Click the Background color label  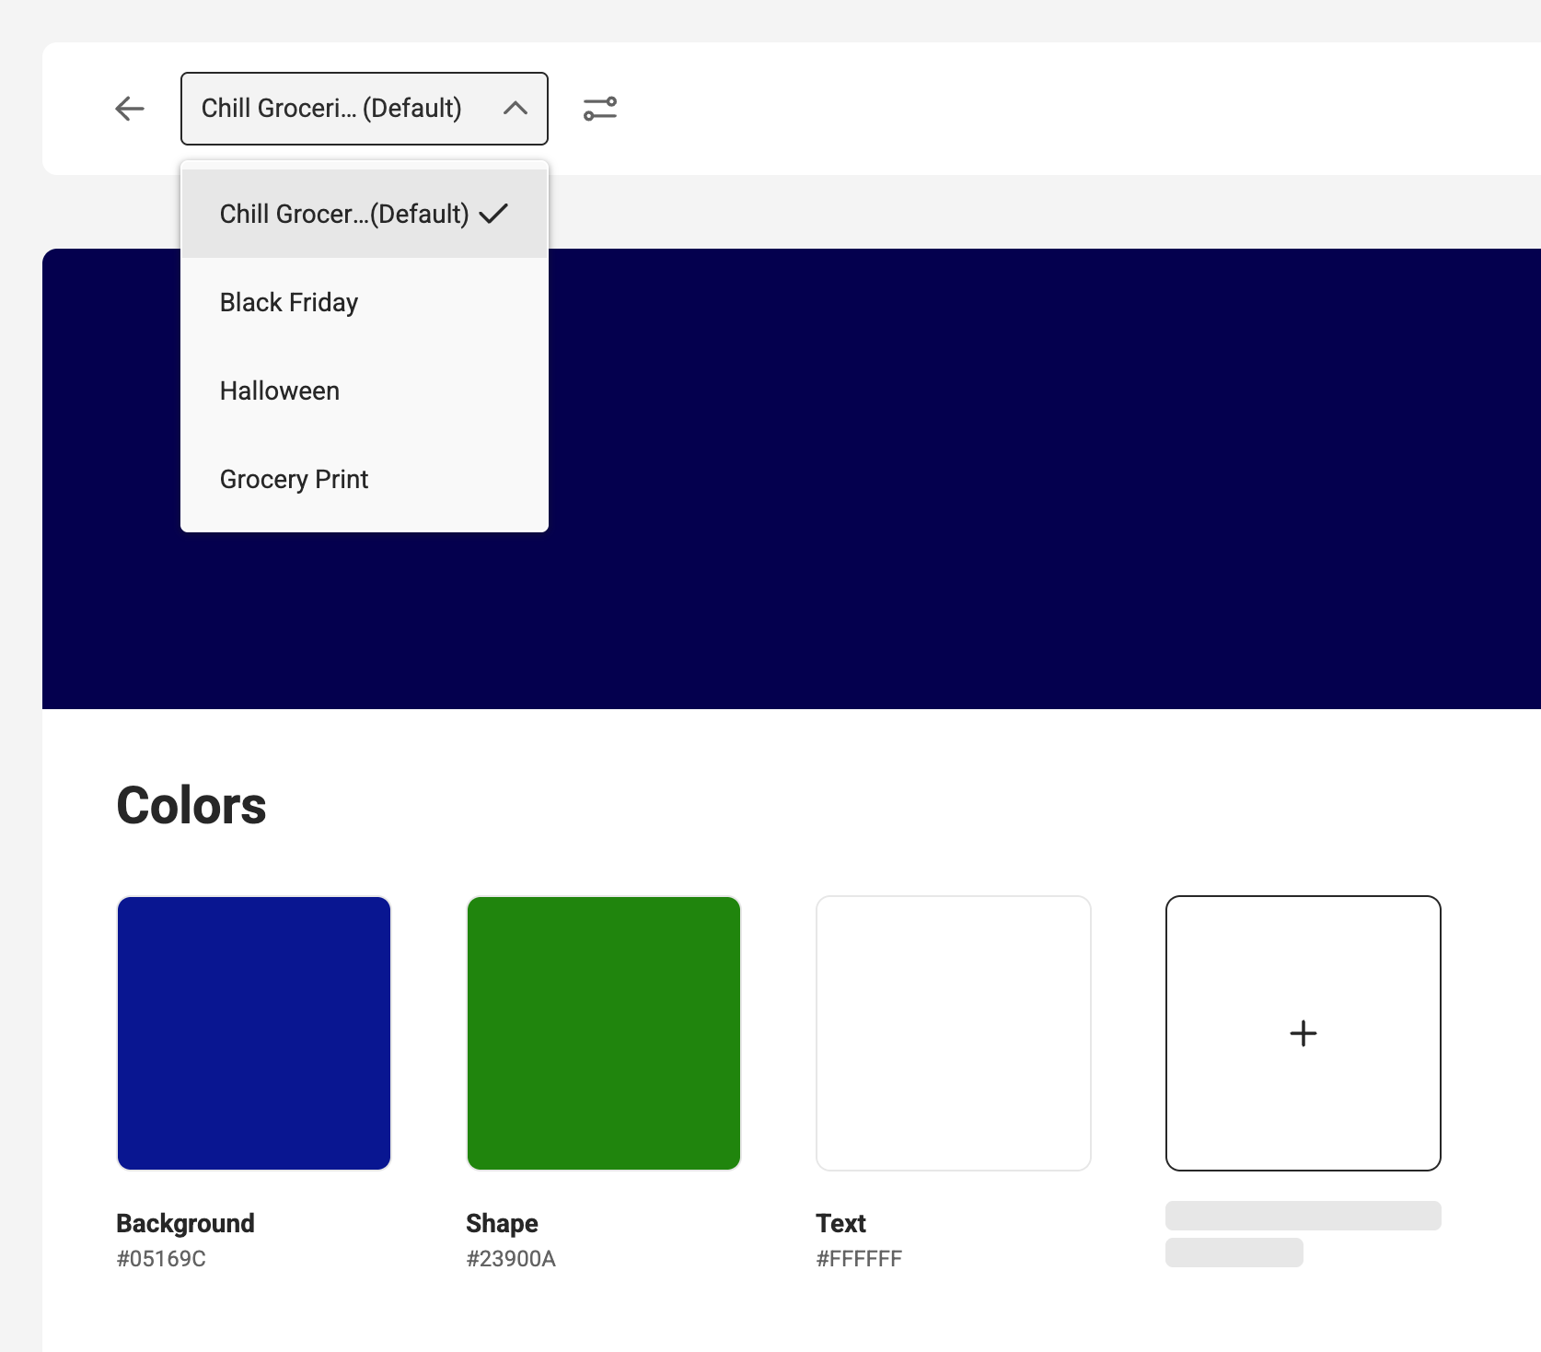click(x=185, y=1223)
